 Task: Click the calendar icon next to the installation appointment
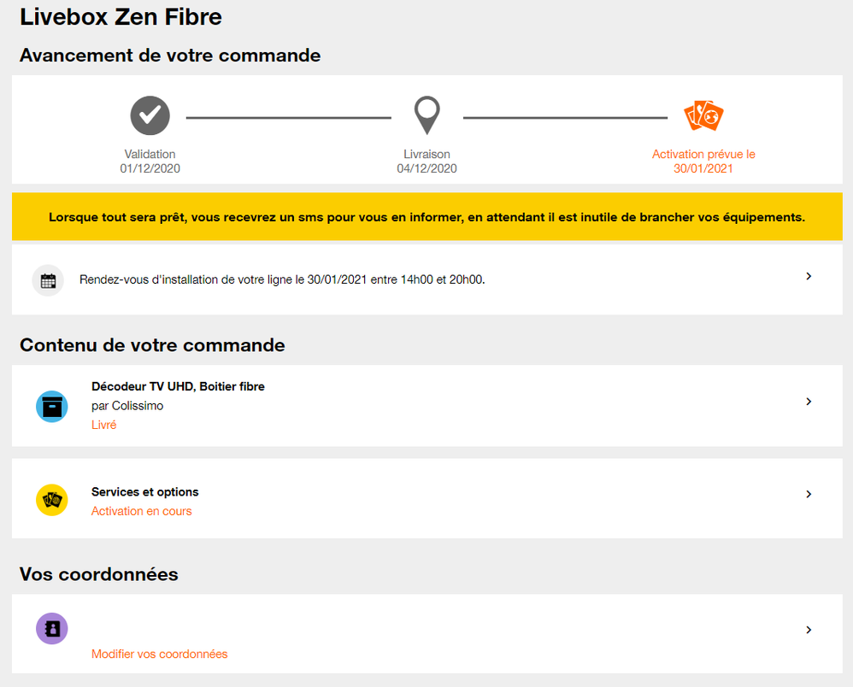[x=48, y=279]
